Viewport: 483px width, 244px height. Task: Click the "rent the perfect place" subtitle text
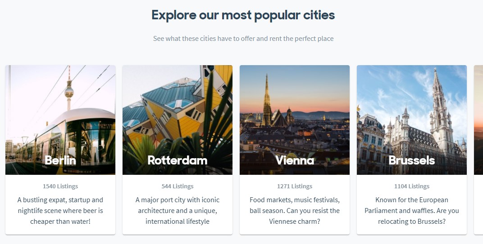243,39
